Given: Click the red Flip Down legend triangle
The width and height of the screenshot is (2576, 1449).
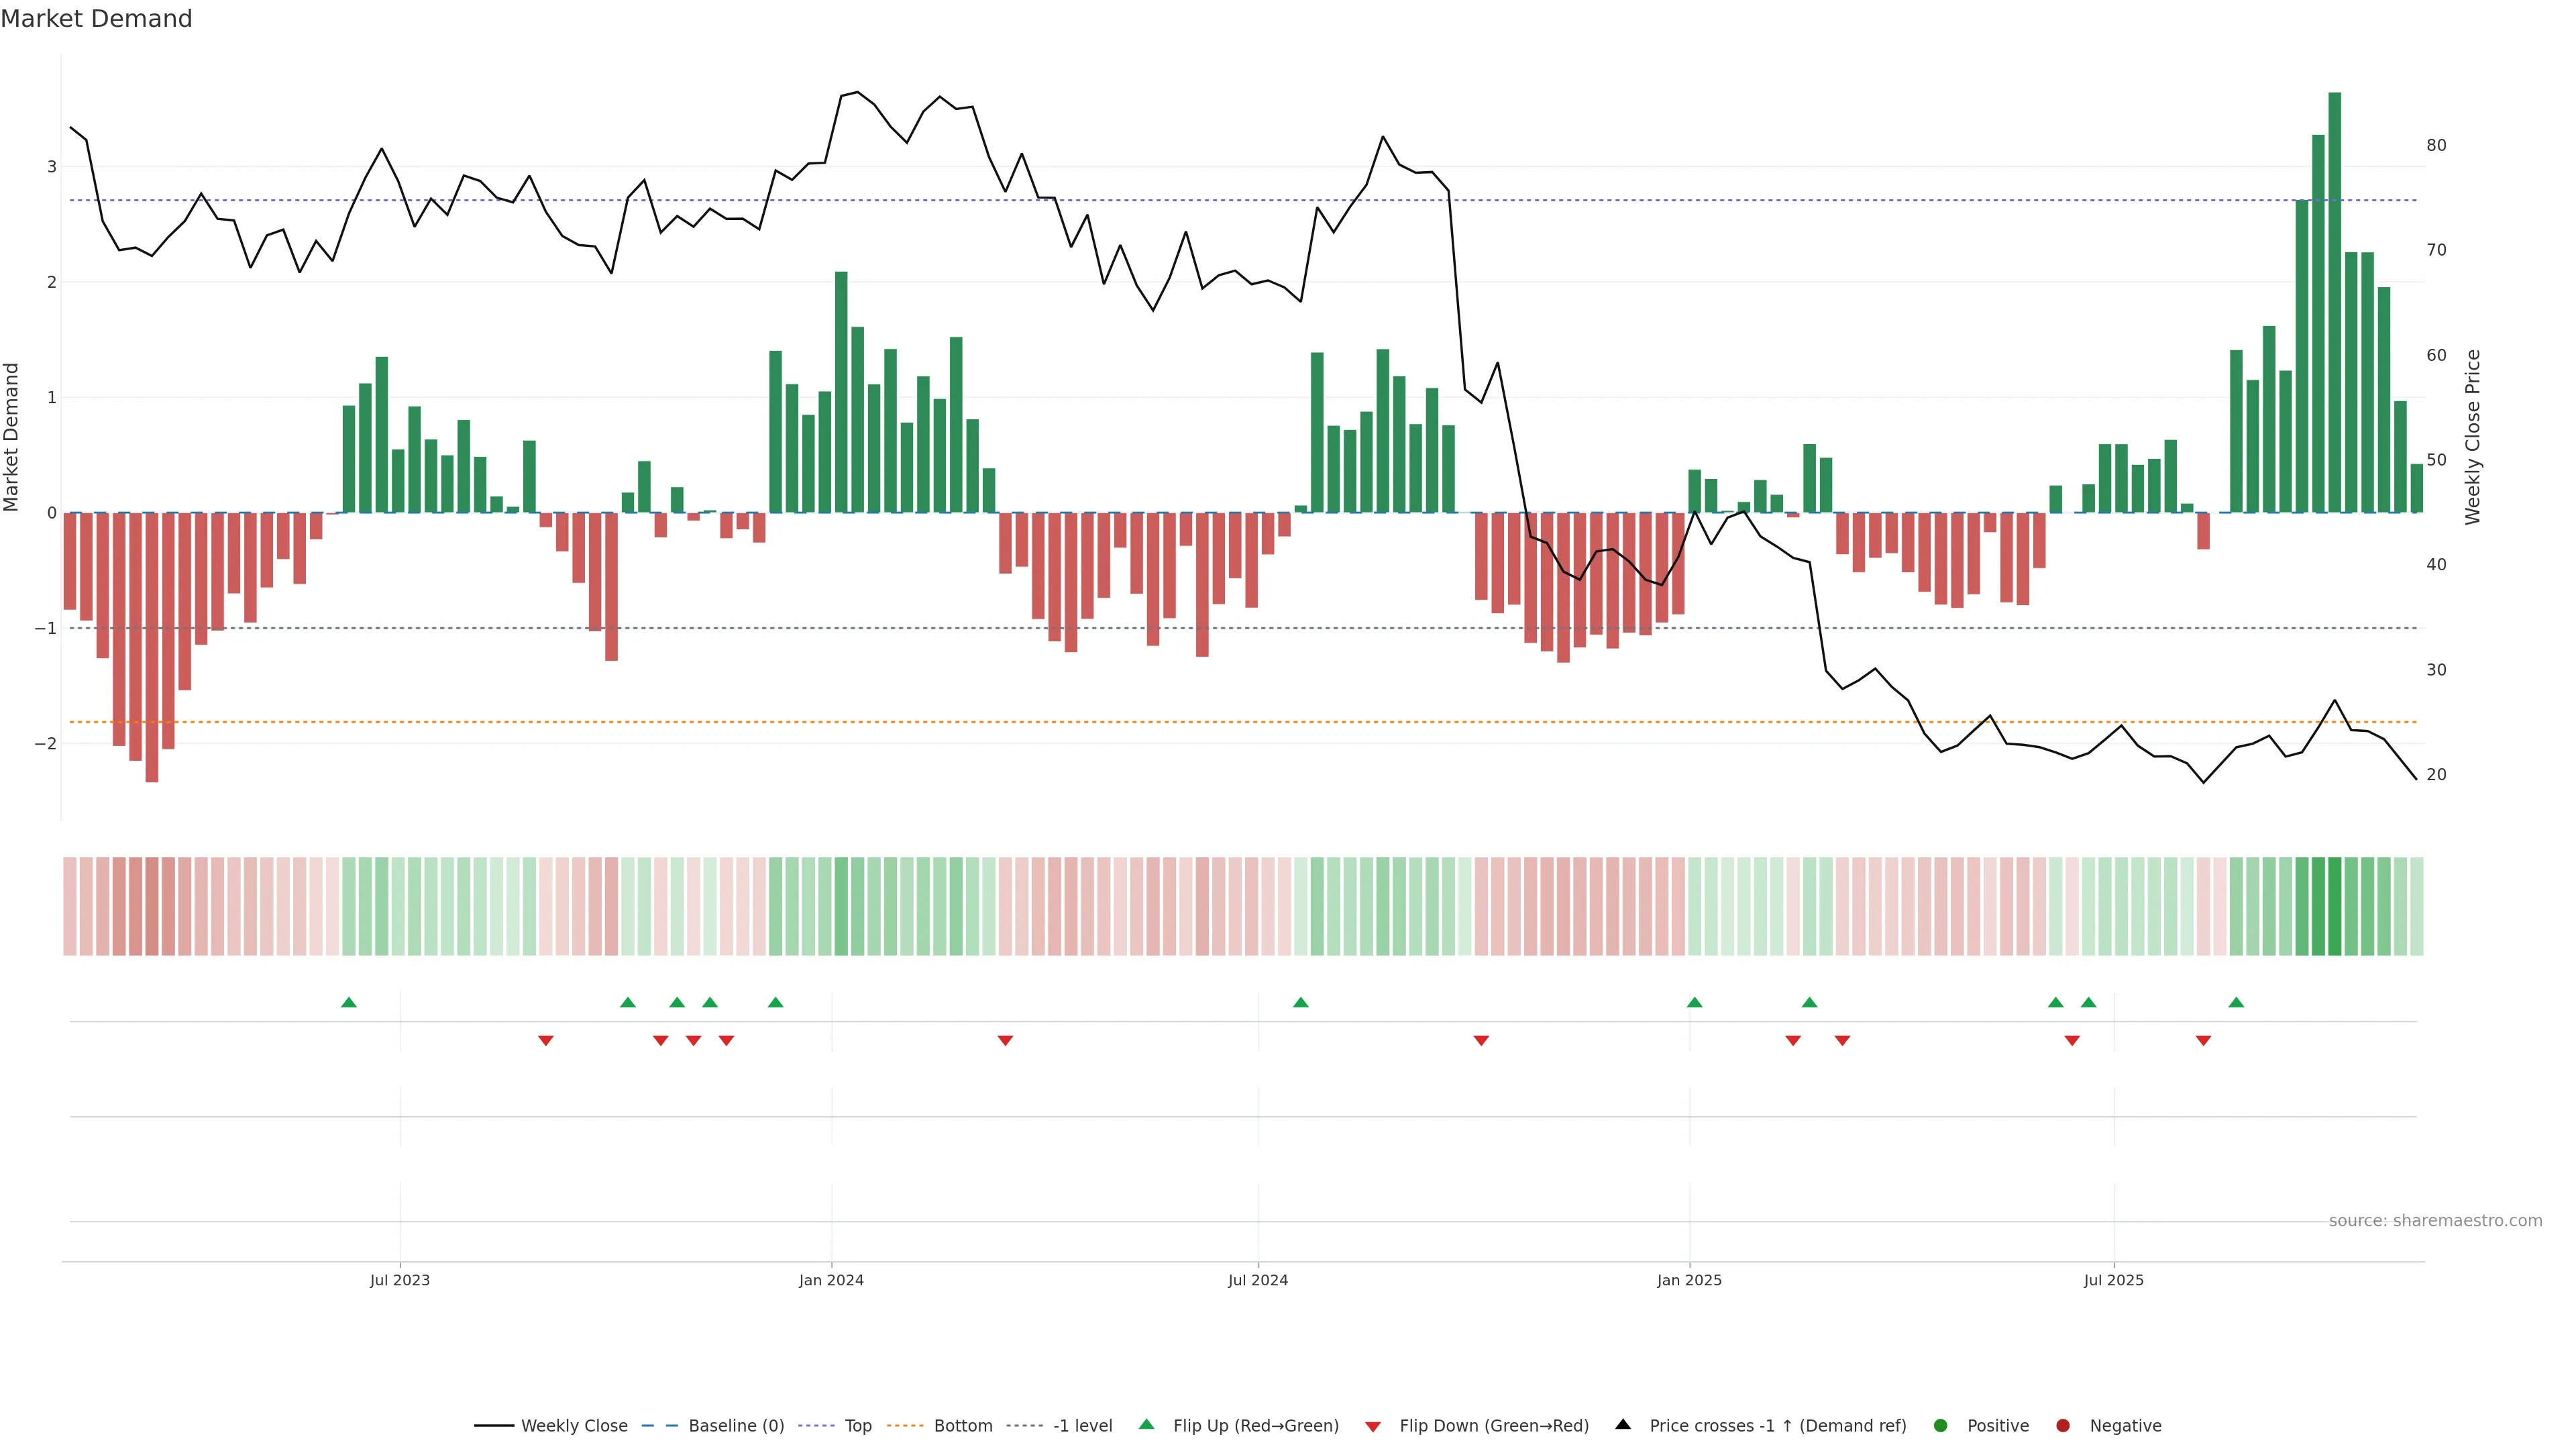Looking at the screenshot, I should (1373, 1427).
